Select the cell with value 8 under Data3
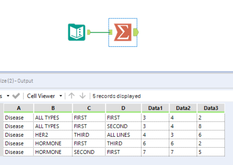This screenshot has width=233, height=165. tap(200, 126)
